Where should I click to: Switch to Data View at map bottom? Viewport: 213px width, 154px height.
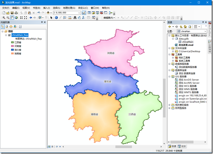click(x=49, y=147)
